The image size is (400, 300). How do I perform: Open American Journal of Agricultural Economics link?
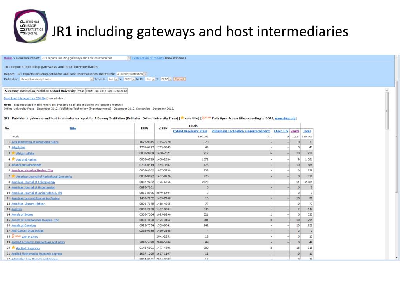pos(44,177)
